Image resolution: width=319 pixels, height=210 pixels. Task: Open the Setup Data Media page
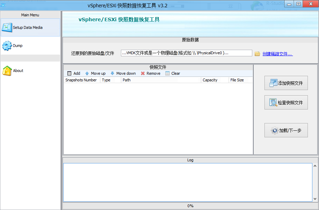click(30, 27)
